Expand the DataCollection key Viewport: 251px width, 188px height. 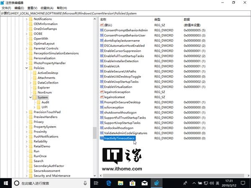31,83
